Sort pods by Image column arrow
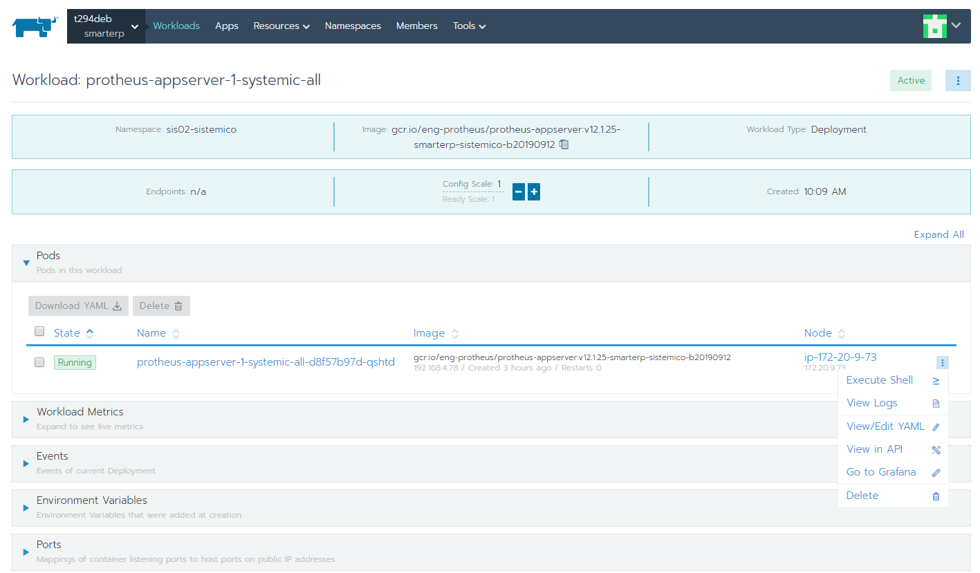This screenshot has width=980, height=573. point(454,334)
